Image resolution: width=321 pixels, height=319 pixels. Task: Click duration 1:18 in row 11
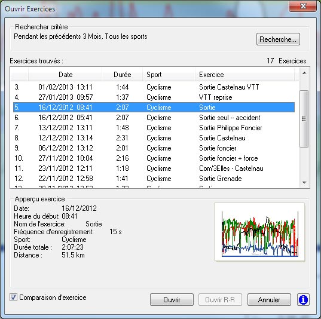coord(122,168)
